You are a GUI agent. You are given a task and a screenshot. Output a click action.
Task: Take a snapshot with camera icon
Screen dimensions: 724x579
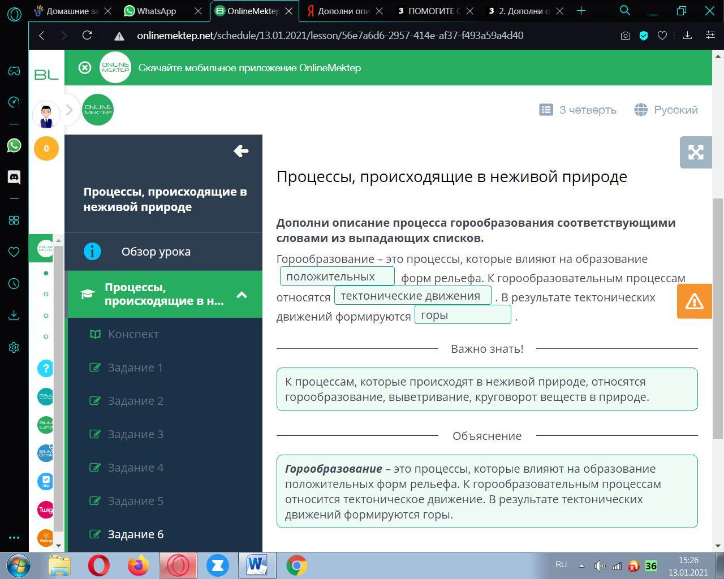coord(625,36)
